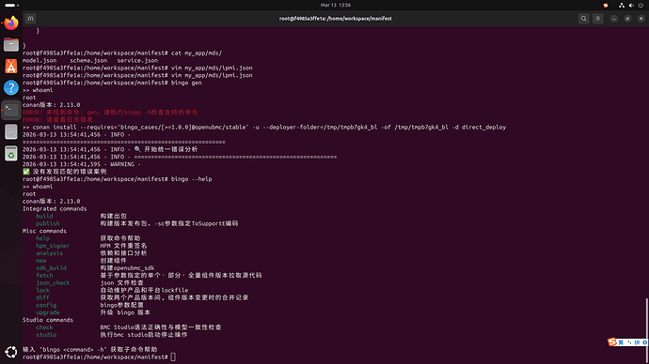Viewport: 649px width, 364px height.
Task: Open the Help icon in dock
Action: (x=11, y=87)
